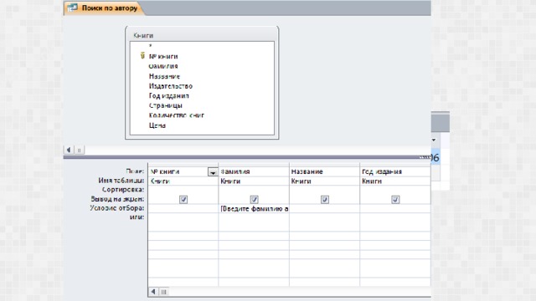Click the primary key icon beside № книги
The width and height of the screenshot is (536, 301).
click(x=142, y=56)
